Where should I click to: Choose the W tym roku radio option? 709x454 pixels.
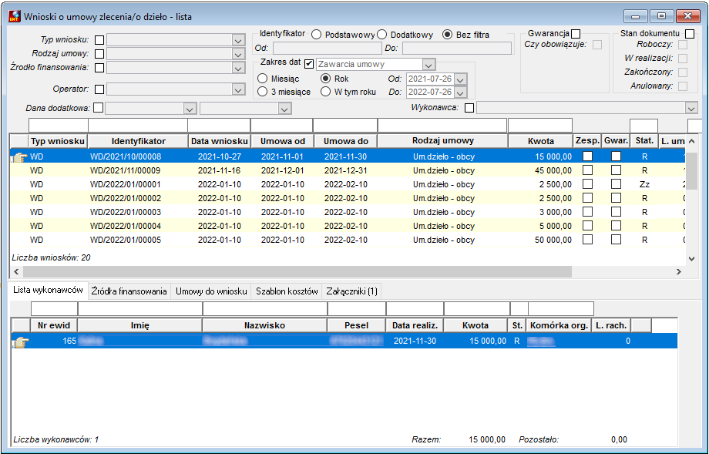pyautogui.click(x=325, y=92)
